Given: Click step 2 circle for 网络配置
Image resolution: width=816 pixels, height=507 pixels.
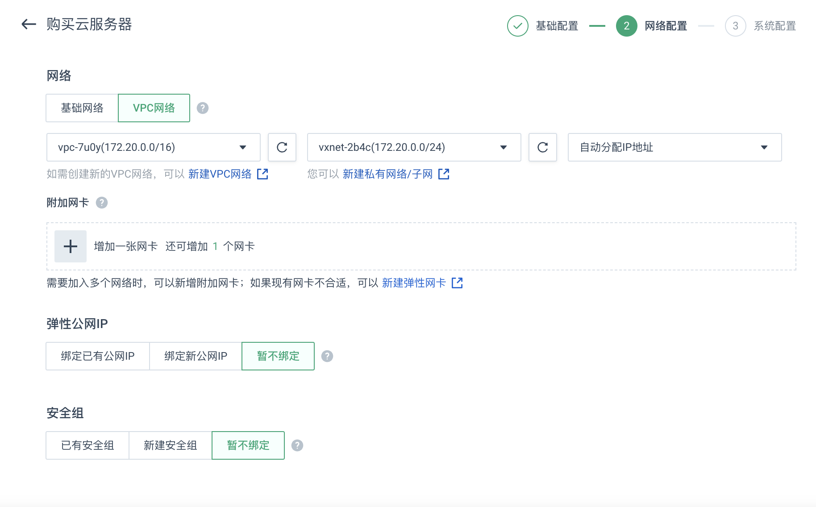Looking at the screenshot, I should (x=627, y=26).
